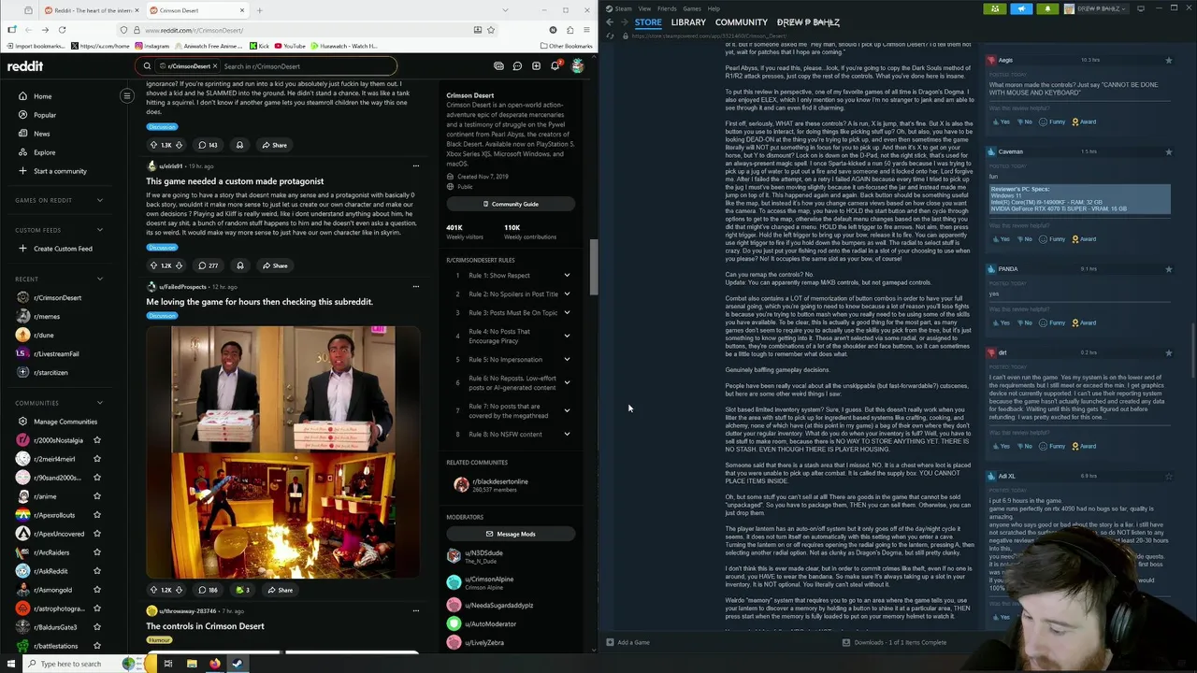Click the award icon on 186-comment post
This screenshot has height=673, width=1197.
pyautogui.click(x=242, y=590)
